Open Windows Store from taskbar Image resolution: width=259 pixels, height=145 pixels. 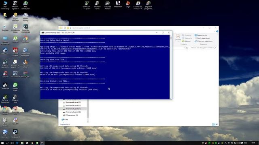27,143
